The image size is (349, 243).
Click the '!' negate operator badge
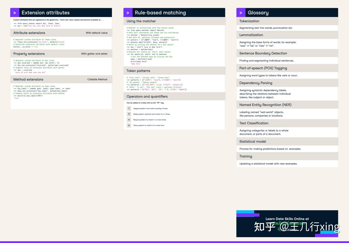(x=129, y=108)
